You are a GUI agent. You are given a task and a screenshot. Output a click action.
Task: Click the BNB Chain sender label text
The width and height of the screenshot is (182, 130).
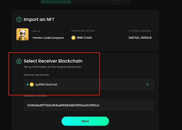[84, 38]
